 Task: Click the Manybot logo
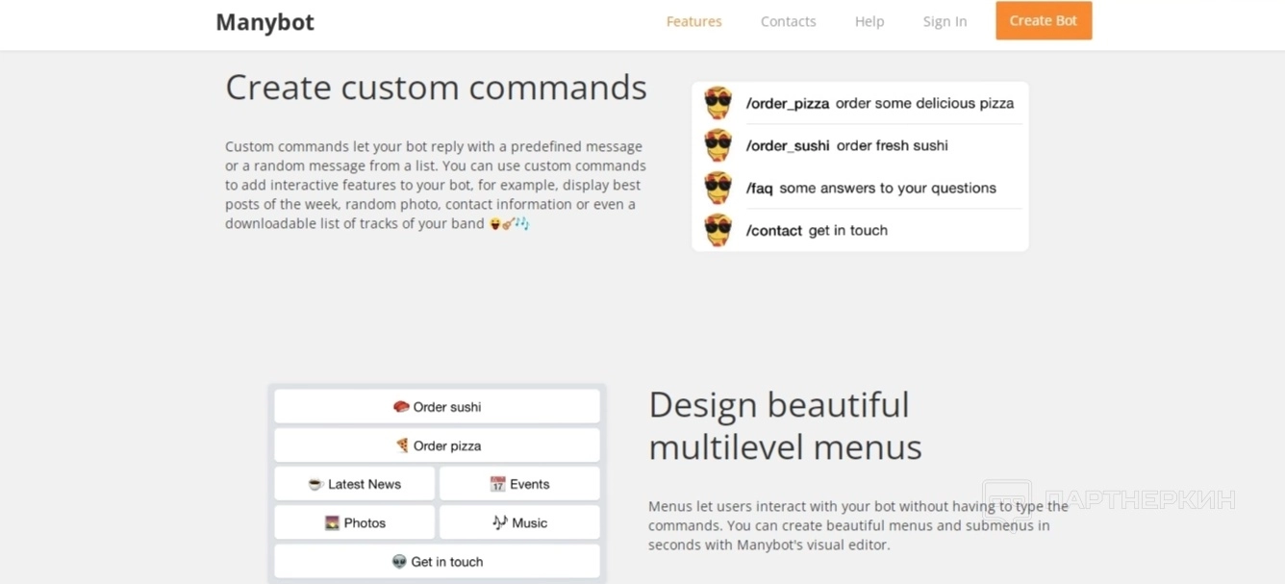pyautogui.click(x=265, y=22)
